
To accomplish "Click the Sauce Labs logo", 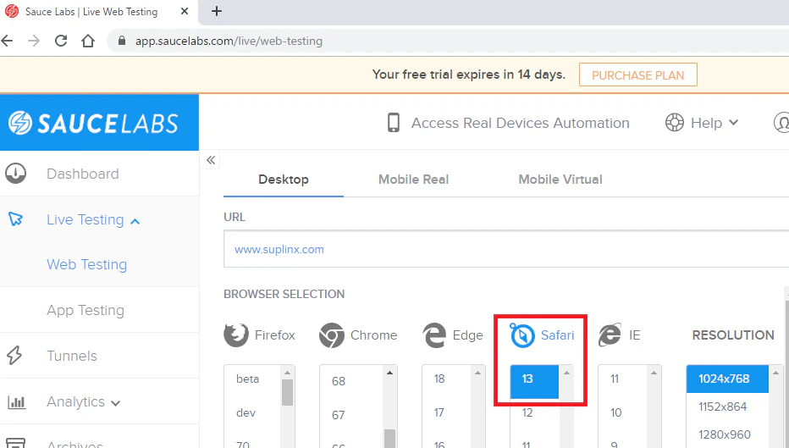I will 94,124.
